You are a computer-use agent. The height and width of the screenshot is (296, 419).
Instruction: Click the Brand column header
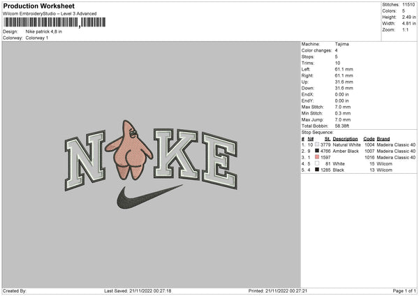(383, 139)
